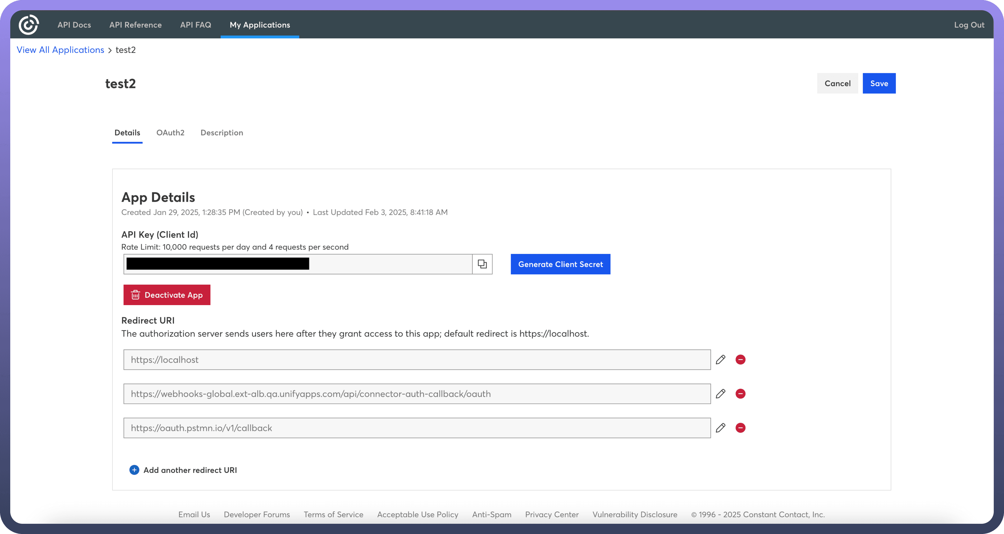Click the https://localhost redirect URI field
This screenshot has width=1004, height=534.
(x=417, y=360)
